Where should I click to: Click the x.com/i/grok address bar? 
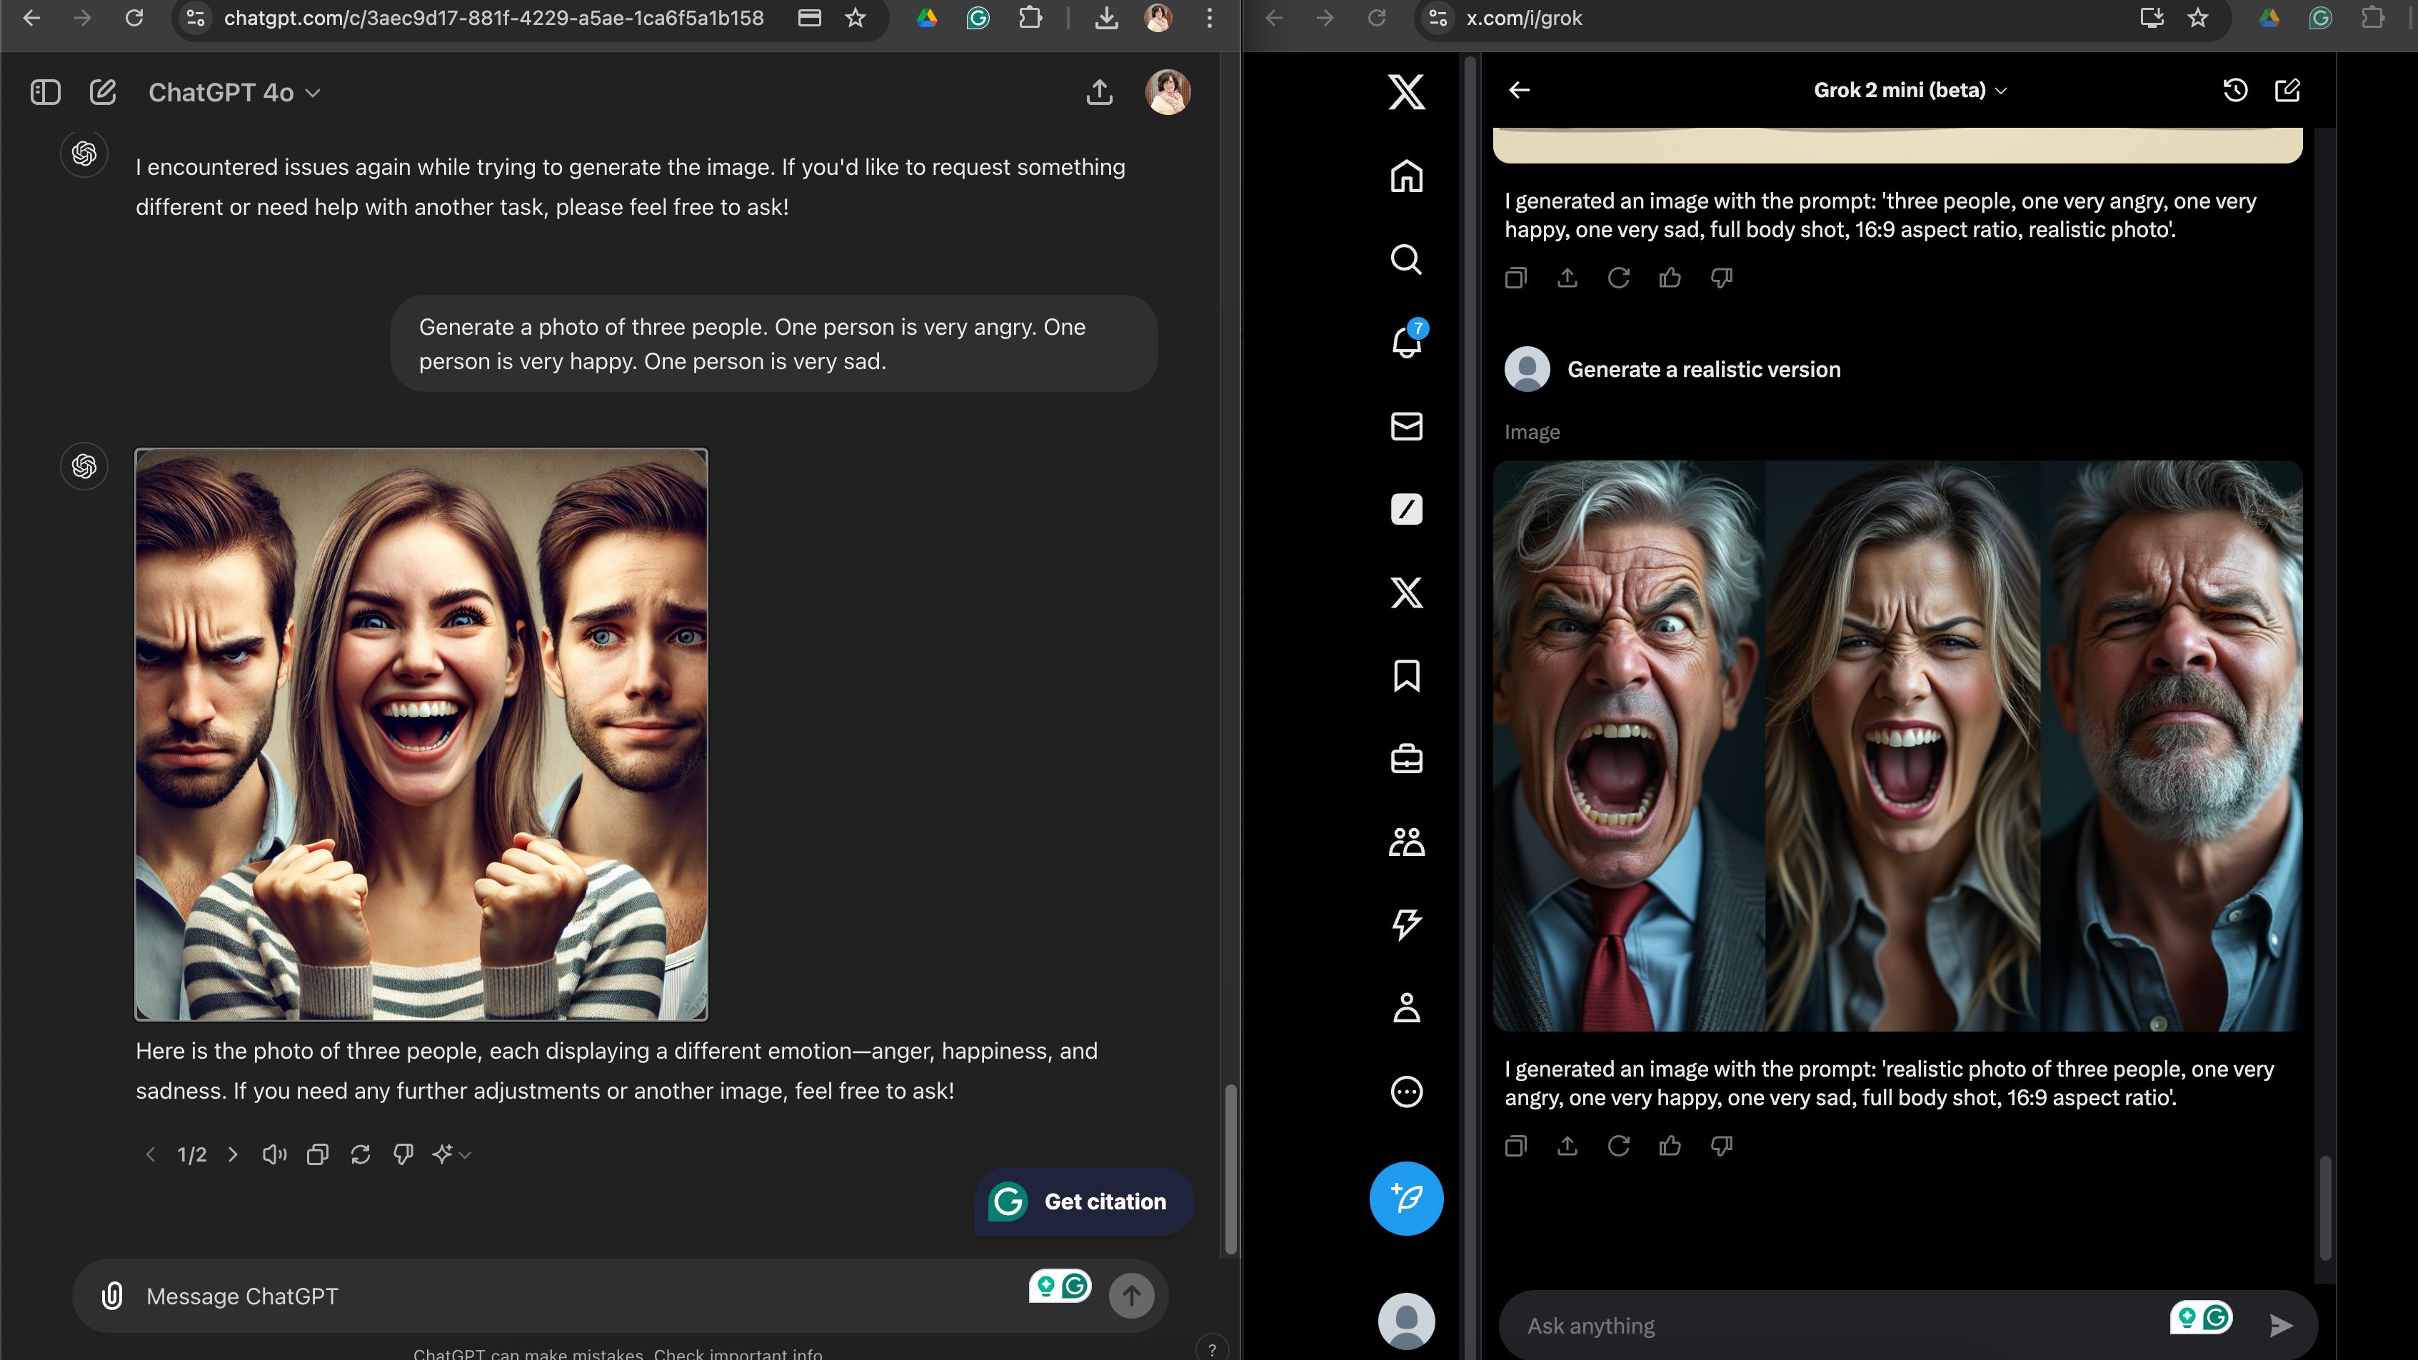[x=1525, y=18]
